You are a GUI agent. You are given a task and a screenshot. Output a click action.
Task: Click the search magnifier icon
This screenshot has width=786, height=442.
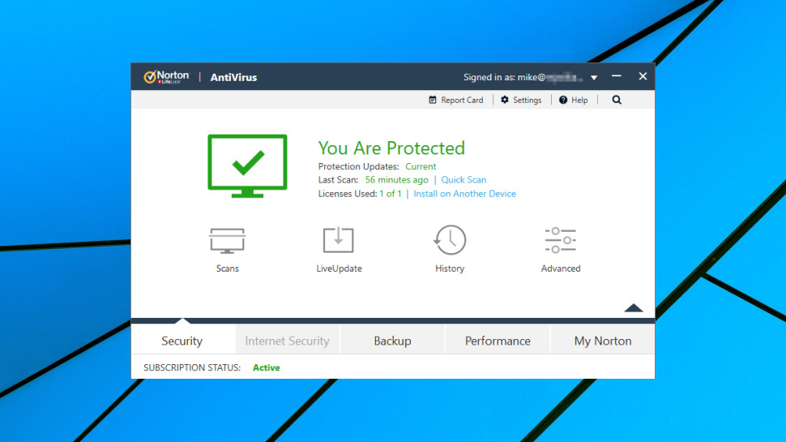point(617,100)
